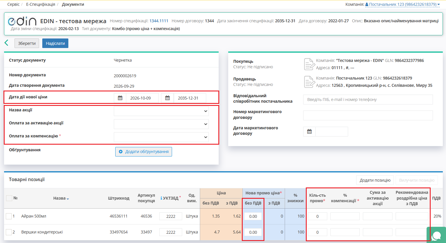The height and width of the screenshot is (243, 446).
Task: Select checkbox for Вершки кондитерські row
Action: (9, 232)
